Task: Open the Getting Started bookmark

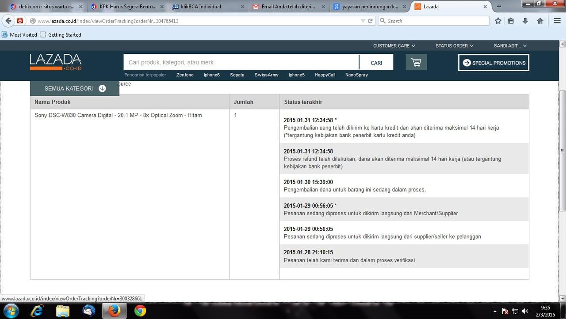Action: 61,34
